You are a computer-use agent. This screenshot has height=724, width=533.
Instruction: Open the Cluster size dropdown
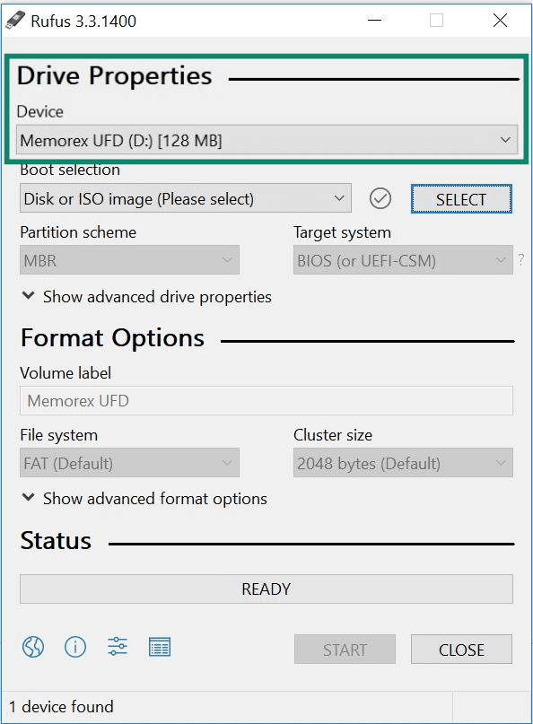[402, 462]
